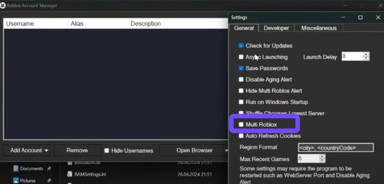Click the RAMSettings.ini file icon

pyautogui.click(x=69, y=174)
